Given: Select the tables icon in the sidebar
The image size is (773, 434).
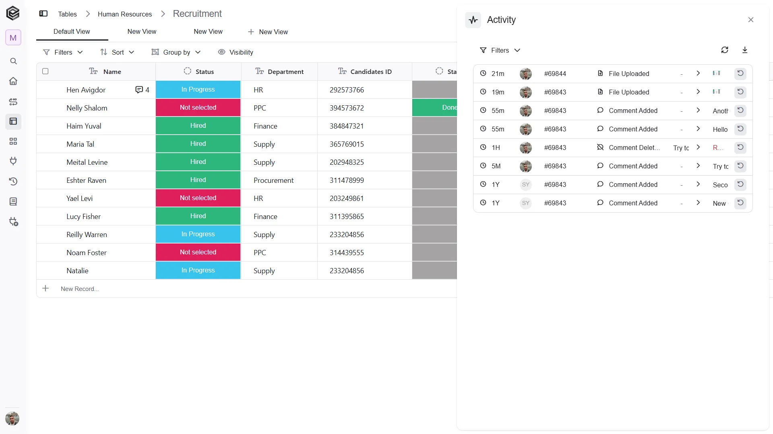Looking at the screenshot, I should (x=13, y=121).
